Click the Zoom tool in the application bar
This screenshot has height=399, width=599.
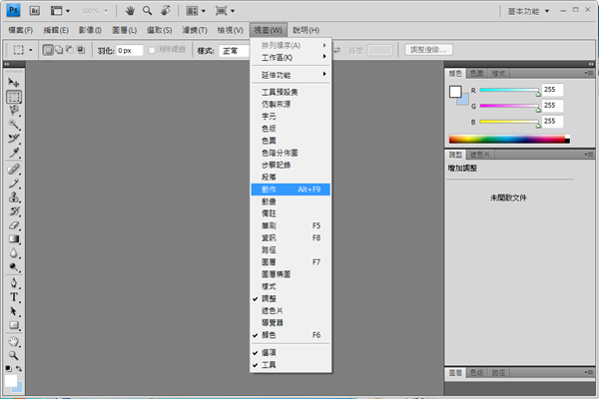(148, 11)
